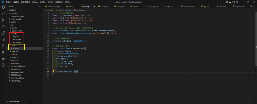This screenshot has width=257, height=104.
Task: Click the 'src' breadcrumb segment
Action: point(46,10)
